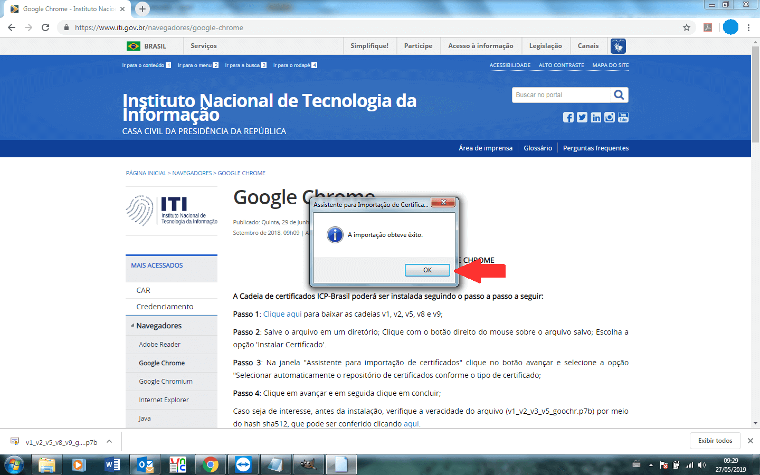This screenshot has width=760, height=475.
Task: Open the Canais menu item
Action: point(588,46)
